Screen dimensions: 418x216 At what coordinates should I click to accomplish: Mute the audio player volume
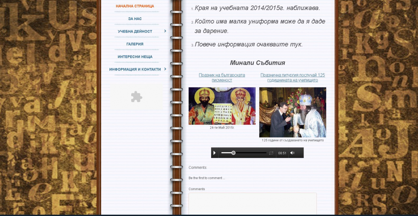pyautogui.click(x=292, y=153)
